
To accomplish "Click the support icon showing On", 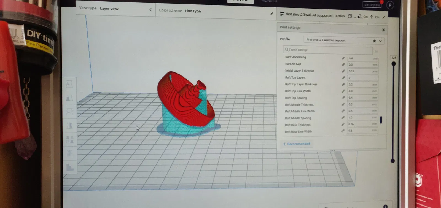I will tap(359, 17).
